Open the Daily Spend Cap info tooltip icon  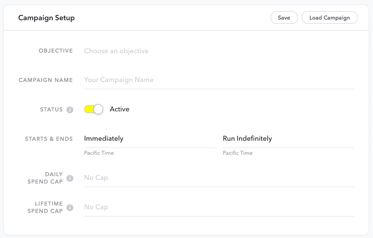pyautogui.click(x=70, y=178)
